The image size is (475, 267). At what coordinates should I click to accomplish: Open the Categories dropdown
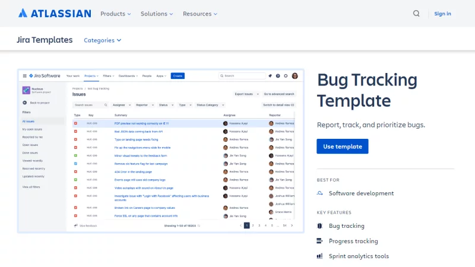pos(102,40)
